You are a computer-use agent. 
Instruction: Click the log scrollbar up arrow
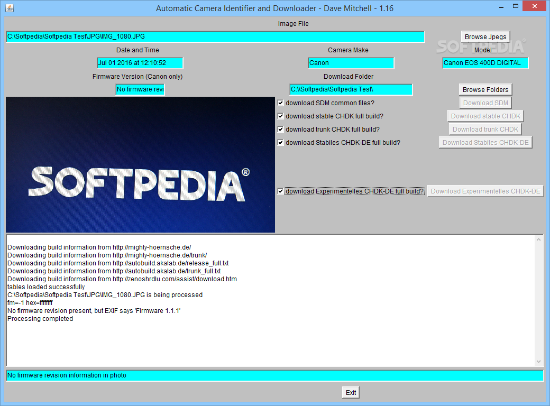coord(539,239)
